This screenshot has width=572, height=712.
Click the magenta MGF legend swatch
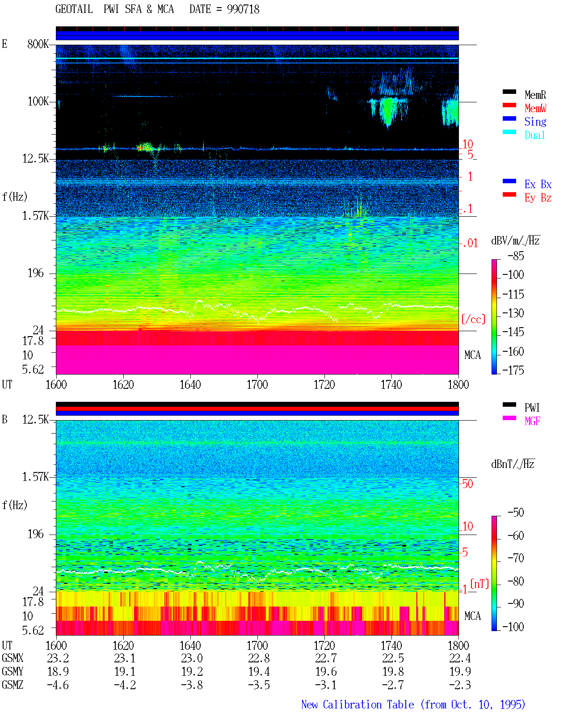point(509,418)
